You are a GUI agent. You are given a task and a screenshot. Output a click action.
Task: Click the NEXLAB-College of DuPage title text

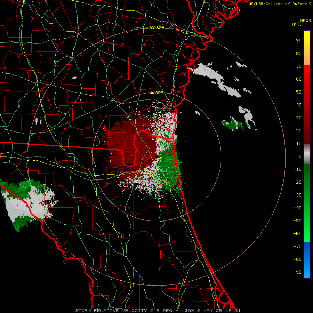coord(280,4)
